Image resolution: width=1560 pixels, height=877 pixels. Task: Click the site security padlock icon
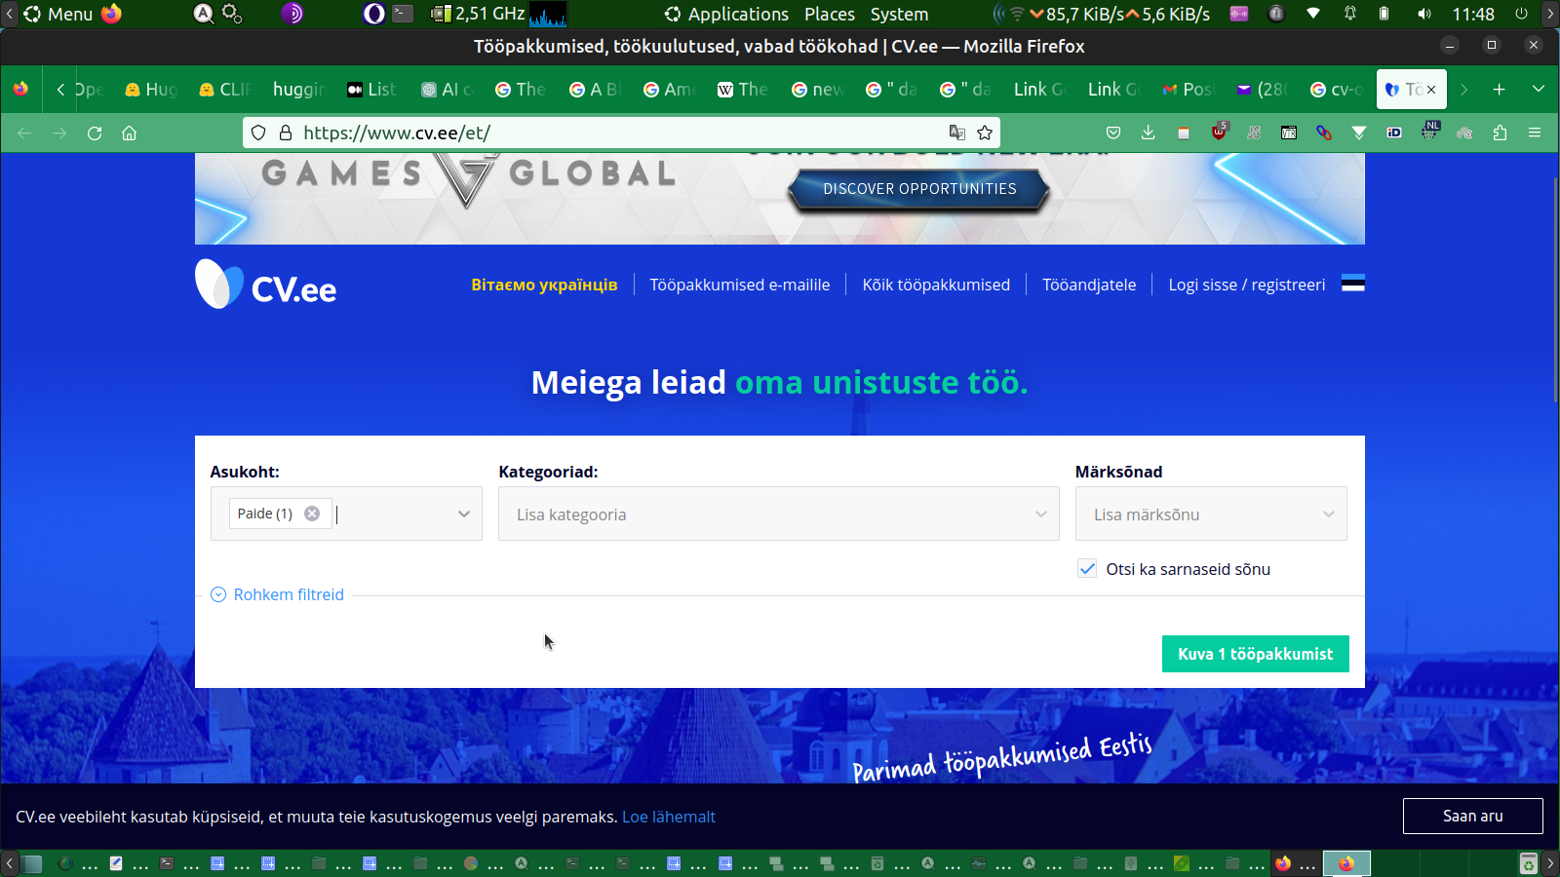click(286, 133)
